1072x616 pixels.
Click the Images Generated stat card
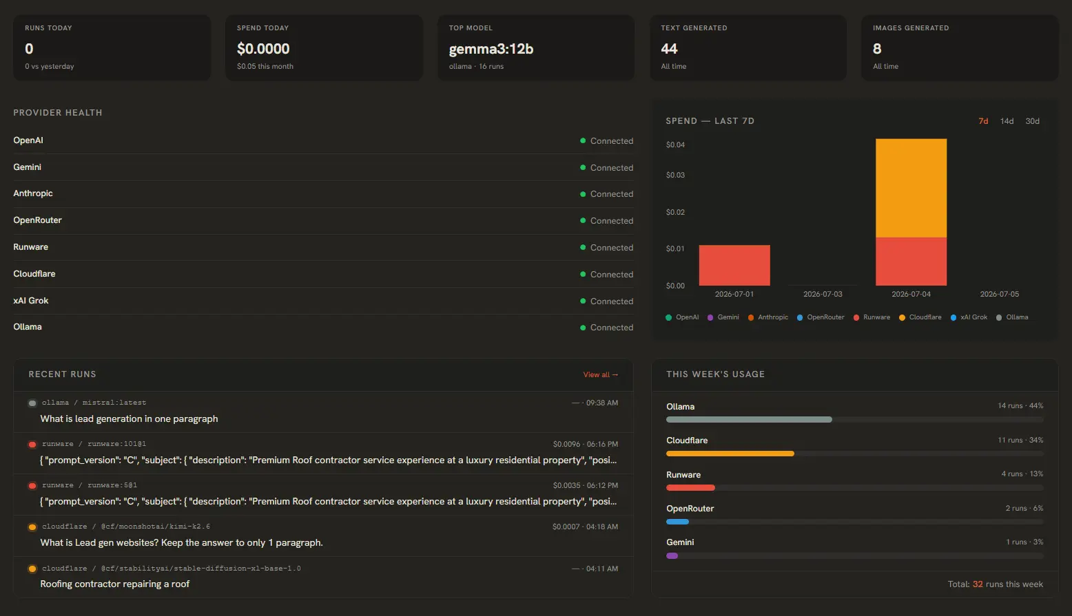pos(960,48)
